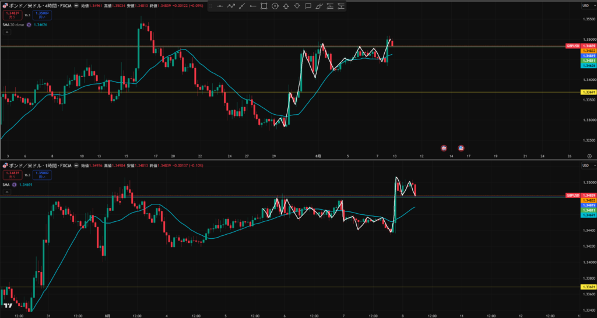Click the teal 1.34691 price label on bottom axis

588,215
